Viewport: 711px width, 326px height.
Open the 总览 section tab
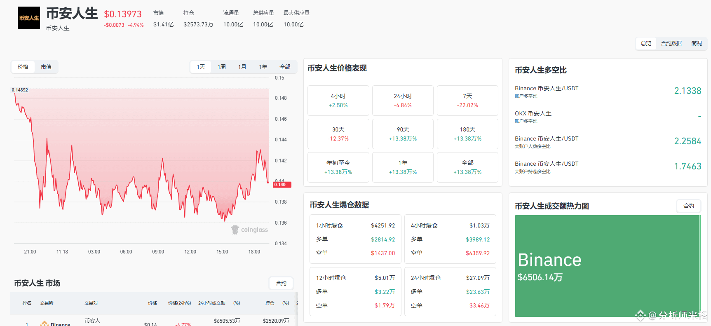[646, 43]
